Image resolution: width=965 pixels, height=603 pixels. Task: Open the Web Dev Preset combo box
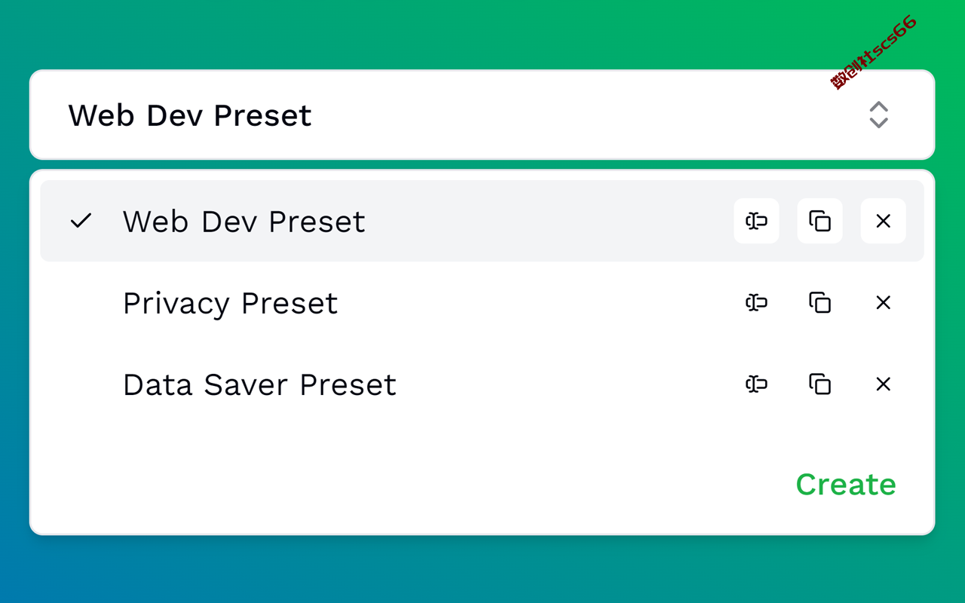482,115
